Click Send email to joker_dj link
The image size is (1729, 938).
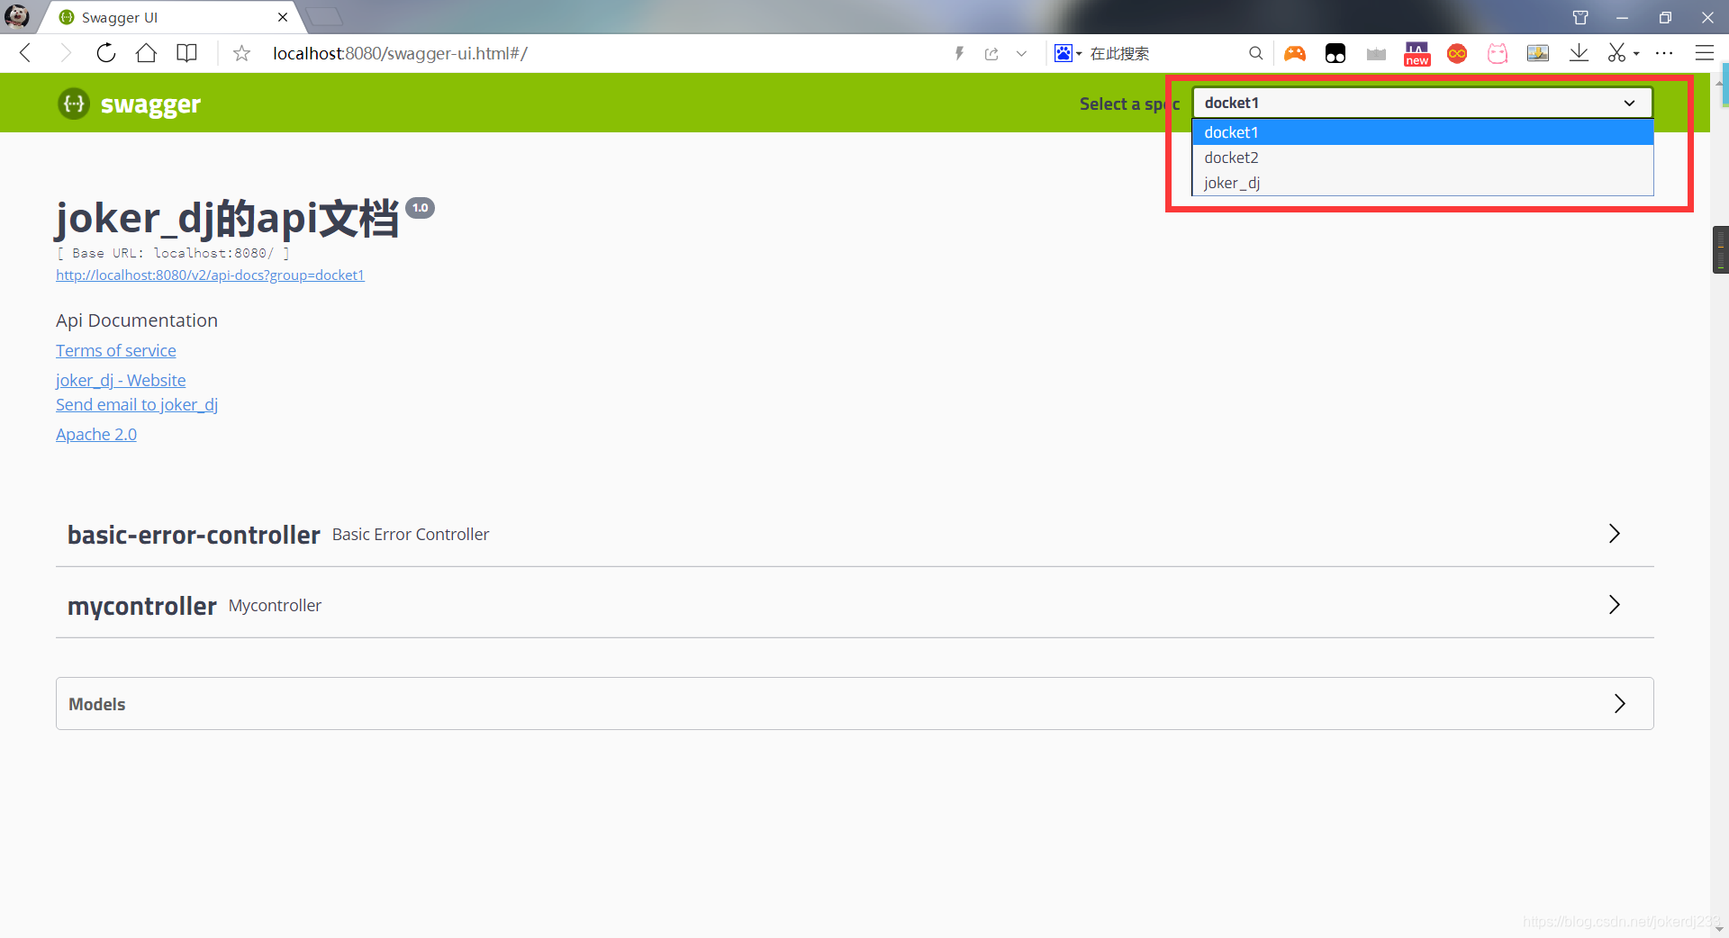point(137,405)
